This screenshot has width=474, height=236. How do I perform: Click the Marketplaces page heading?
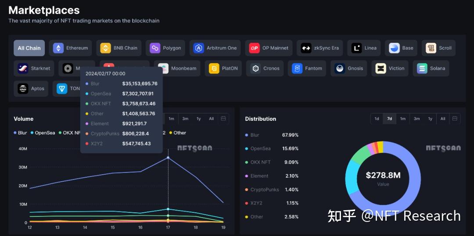coord(44,11)
